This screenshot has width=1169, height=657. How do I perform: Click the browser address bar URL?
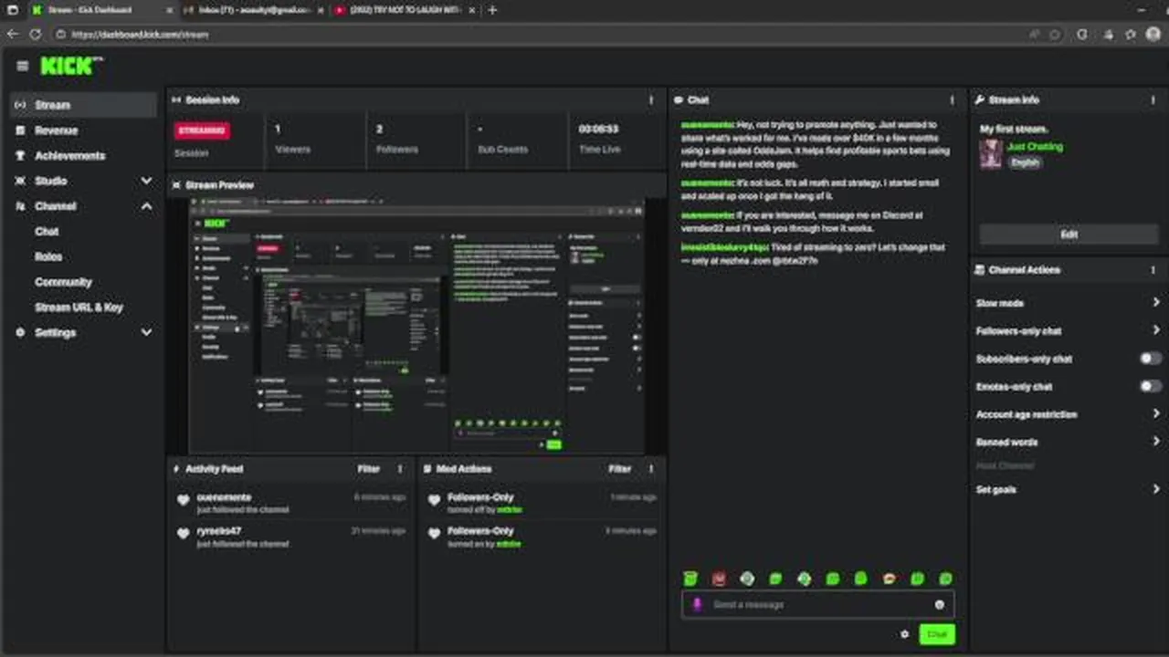[x=140, y=34]
